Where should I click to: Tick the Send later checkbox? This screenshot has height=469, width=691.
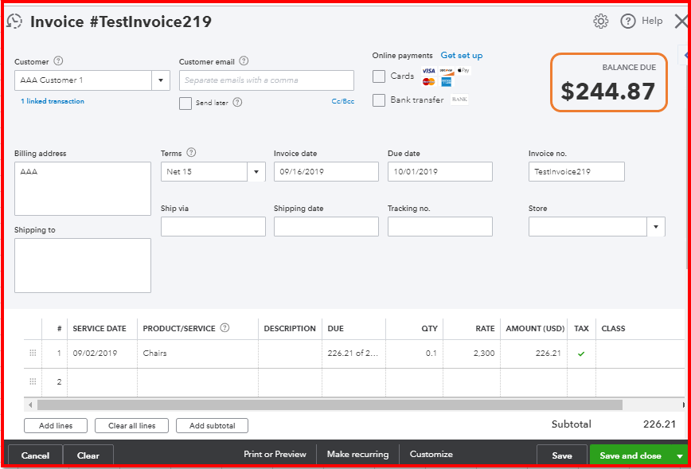click(x=185, y=104)
